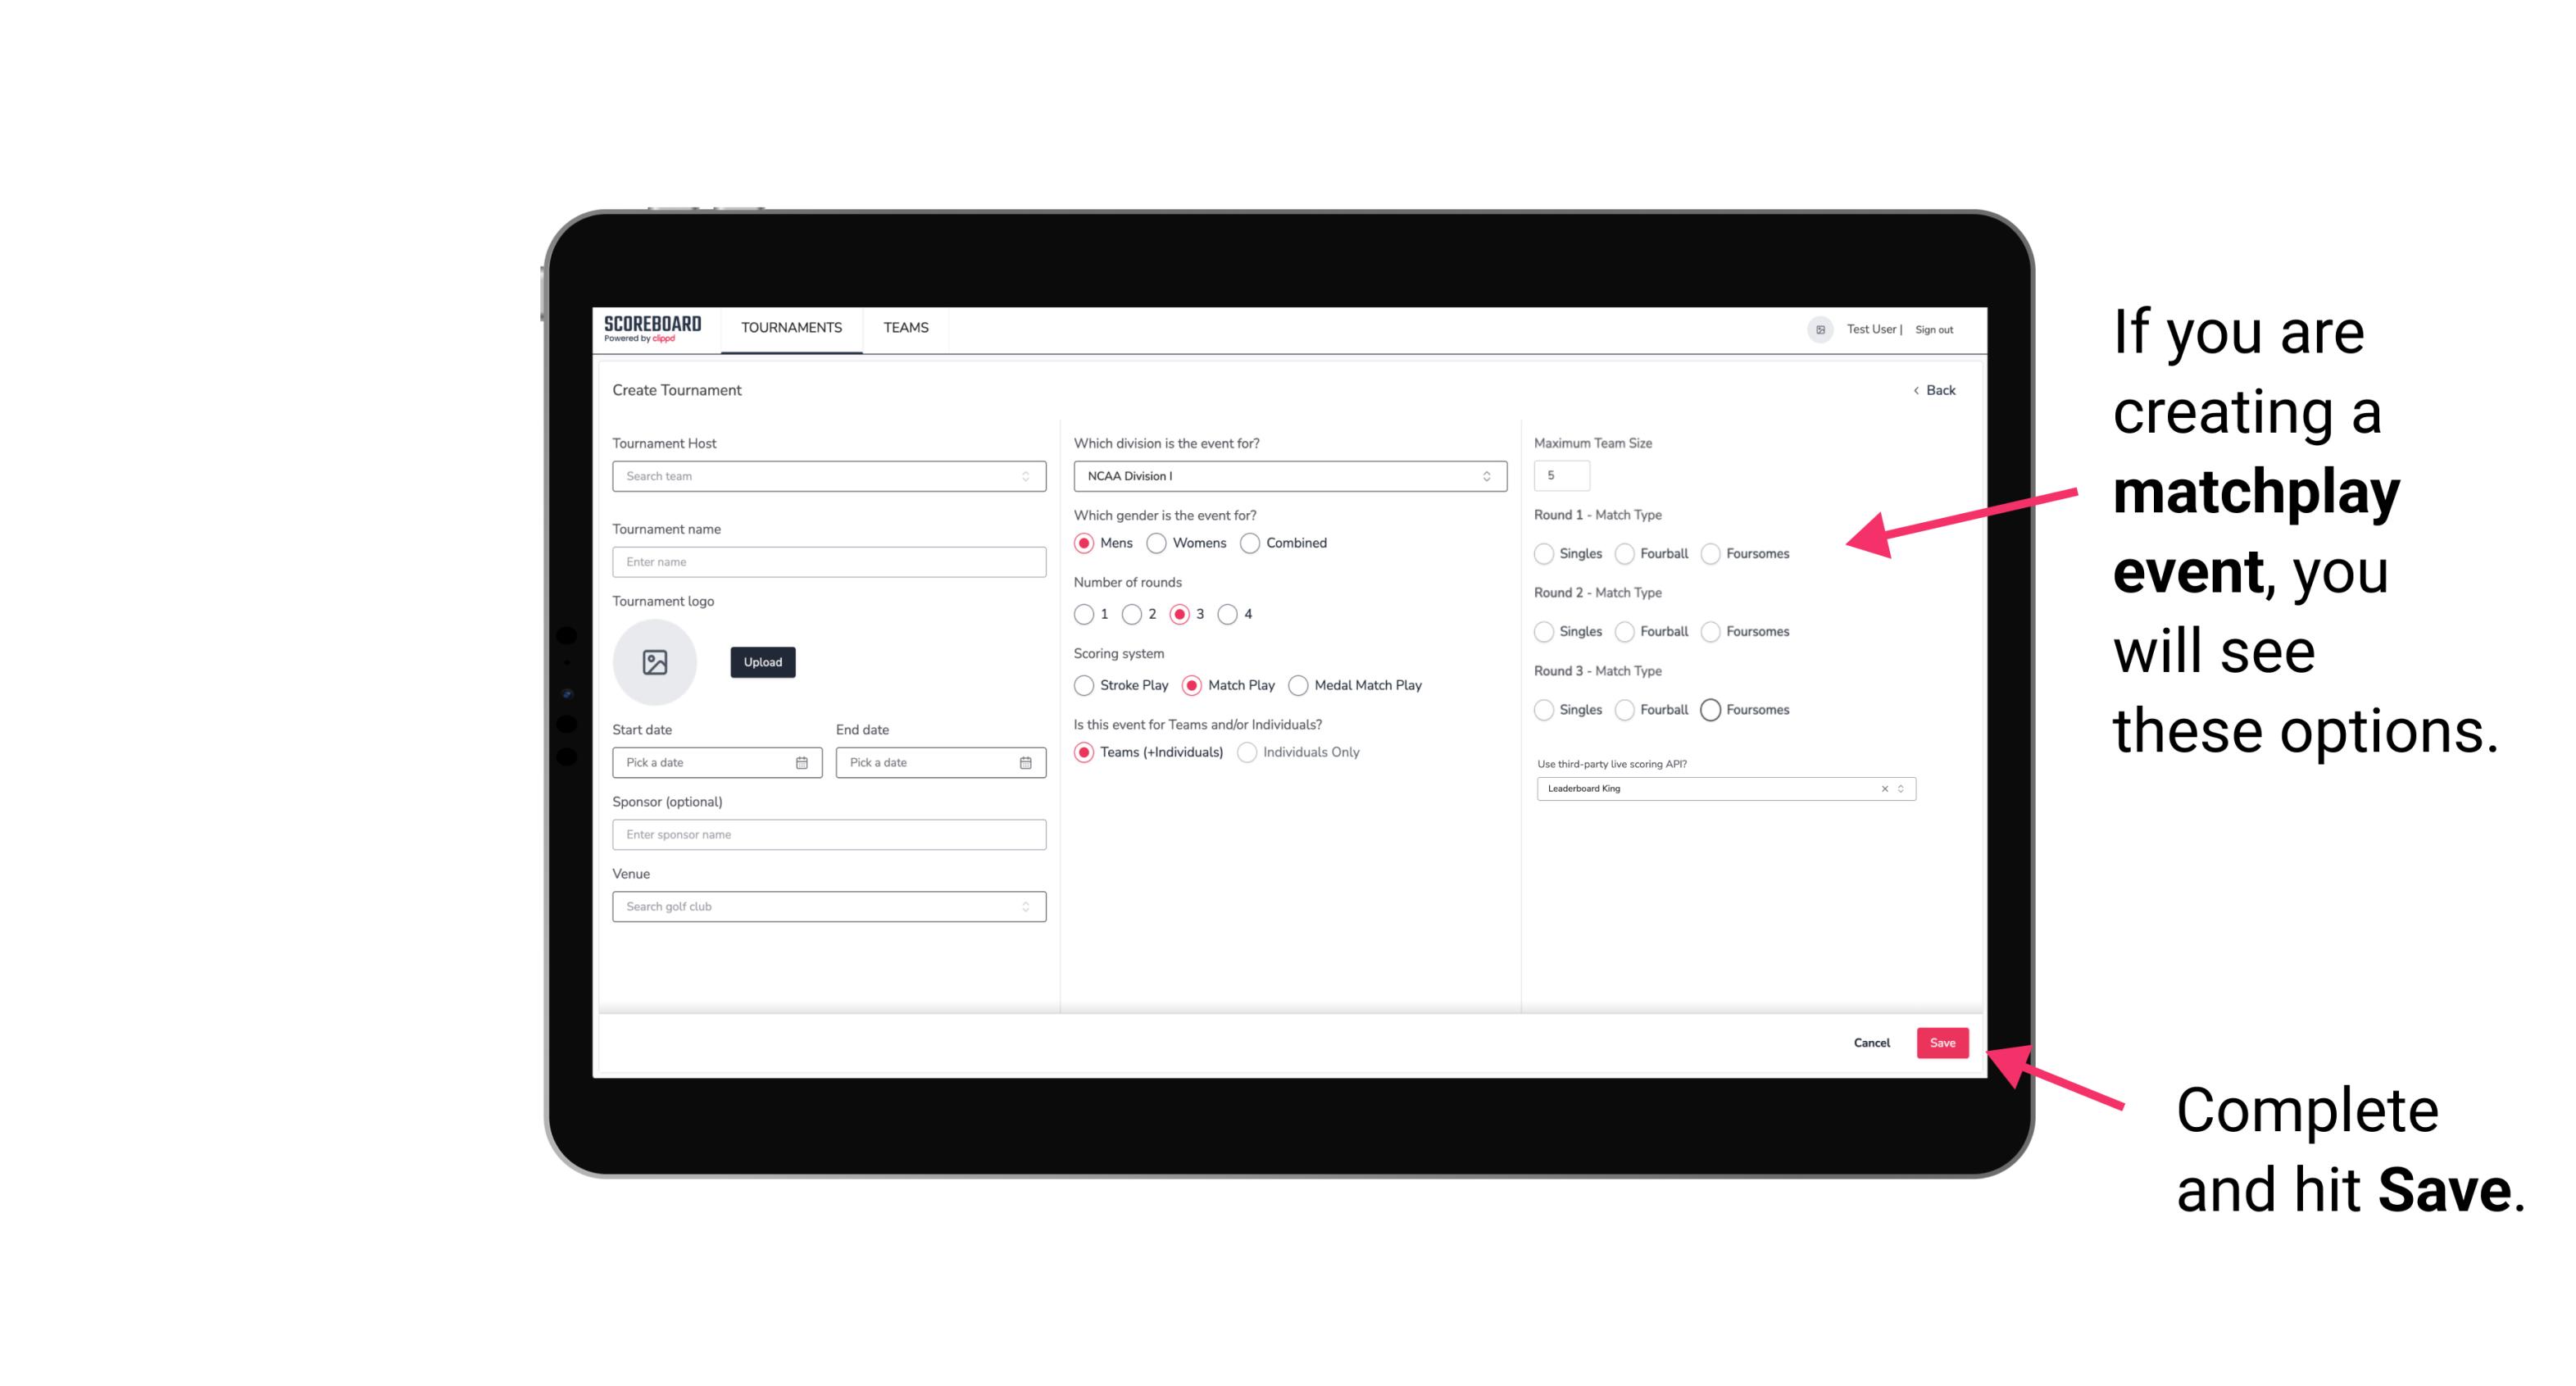Viewport: 2576px width, 1386px height.
Task: Select Round 1 Fourball match type
Action: tap(1622, 553)
